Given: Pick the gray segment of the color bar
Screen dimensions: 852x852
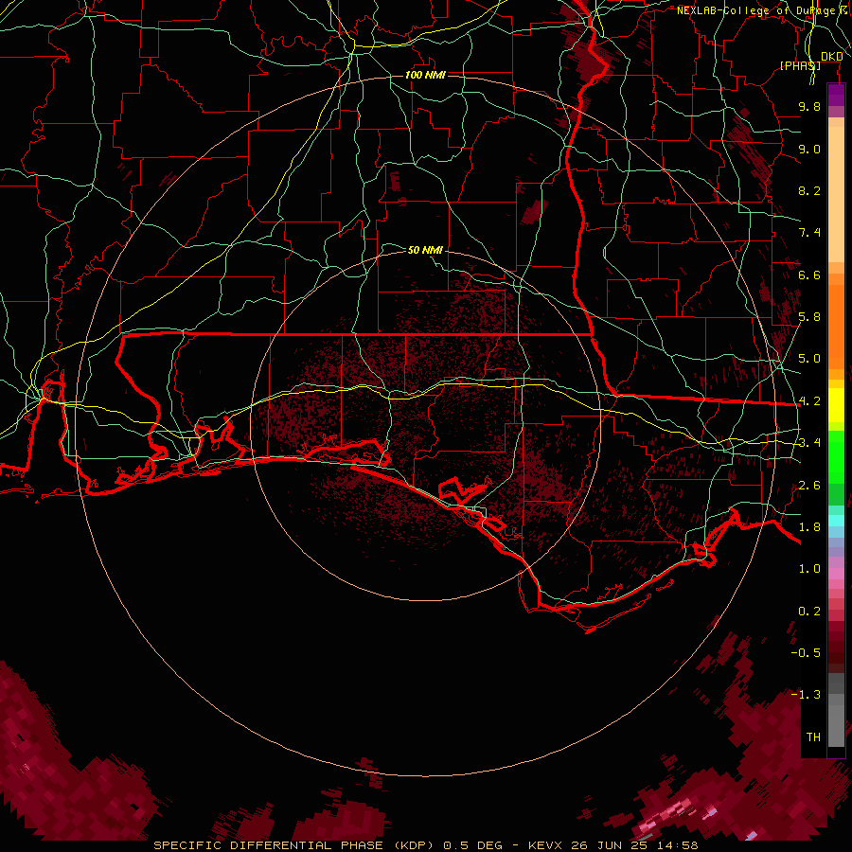Looking at the screenshot, I should [836, 720].
